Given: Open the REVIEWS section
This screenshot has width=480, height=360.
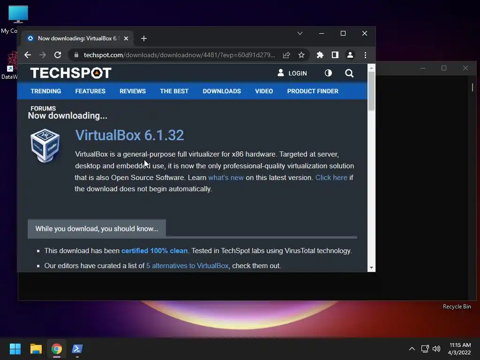Looking at the screenshot, I should click(x=133, y=91).
